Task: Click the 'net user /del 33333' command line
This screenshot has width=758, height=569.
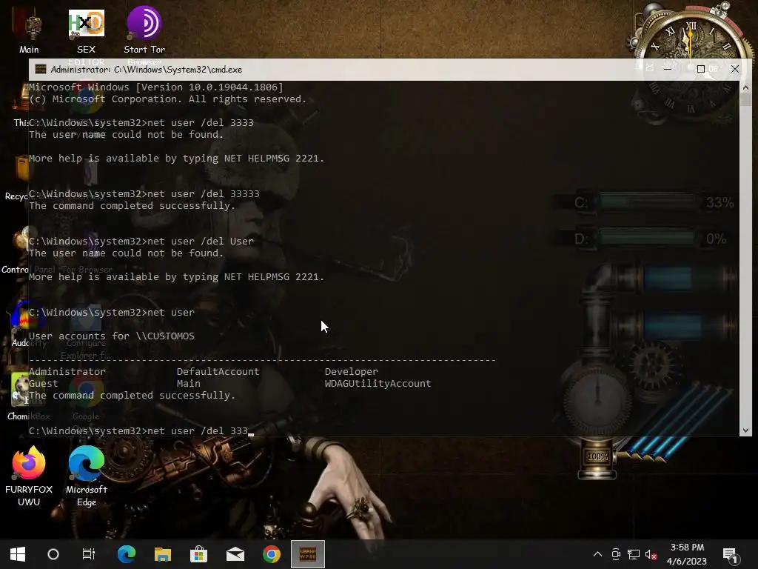Action: click(144, 193)
